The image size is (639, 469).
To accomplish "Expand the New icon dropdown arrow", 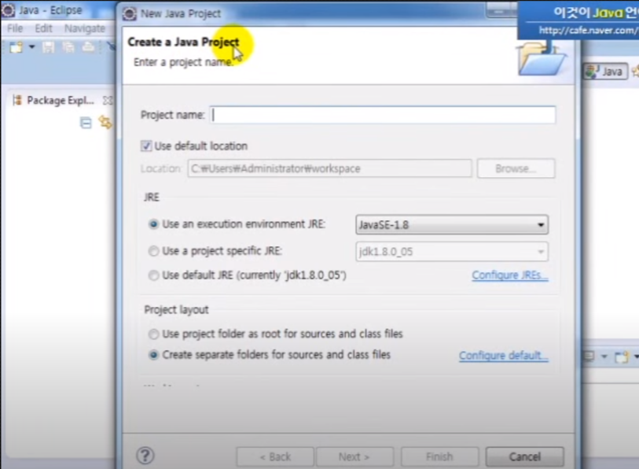I will click(x=31, y=47).
